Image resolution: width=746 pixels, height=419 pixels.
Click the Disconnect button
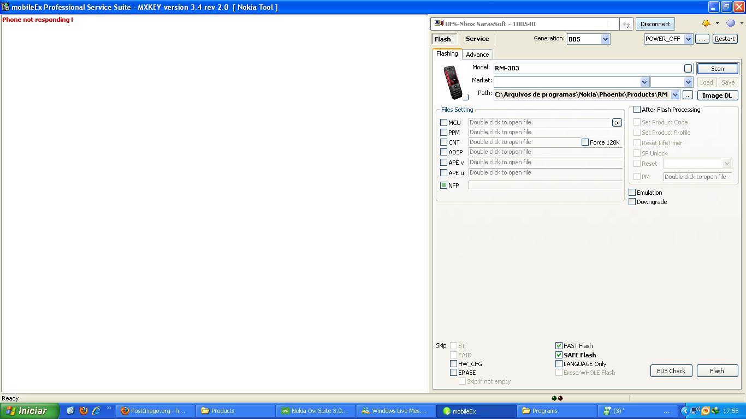point(655,24)
